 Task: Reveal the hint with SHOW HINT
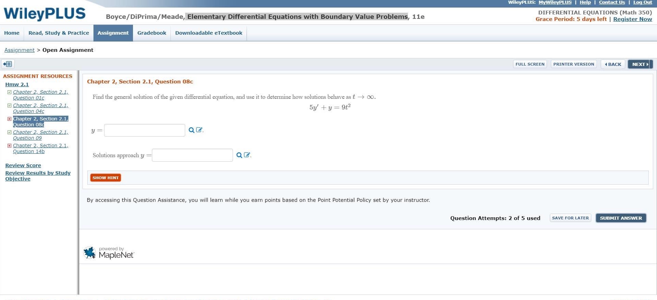[x=105, y=178]
